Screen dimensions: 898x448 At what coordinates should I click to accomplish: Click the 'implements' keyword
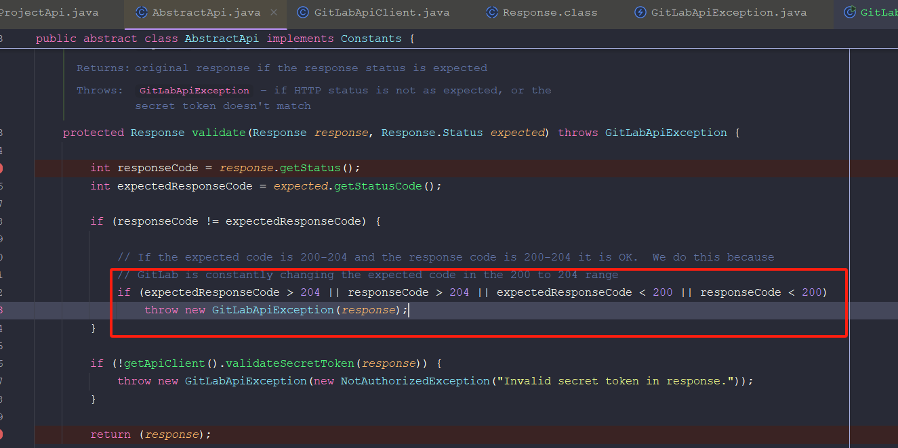tap(300, 39)
